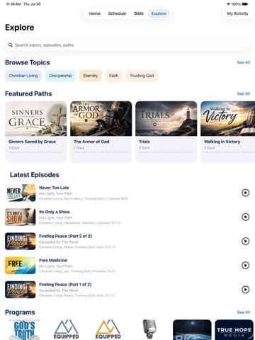This screenshot has height=340, width=255.
Task: Select the Explore tab
Action: coord(159,13)
